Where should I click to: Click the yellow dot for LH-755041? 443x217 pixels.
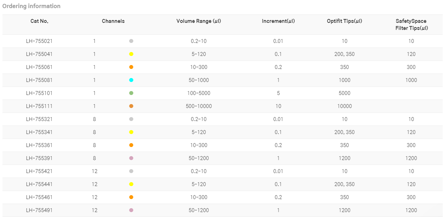pyautogui.click(x=131, y=54)
